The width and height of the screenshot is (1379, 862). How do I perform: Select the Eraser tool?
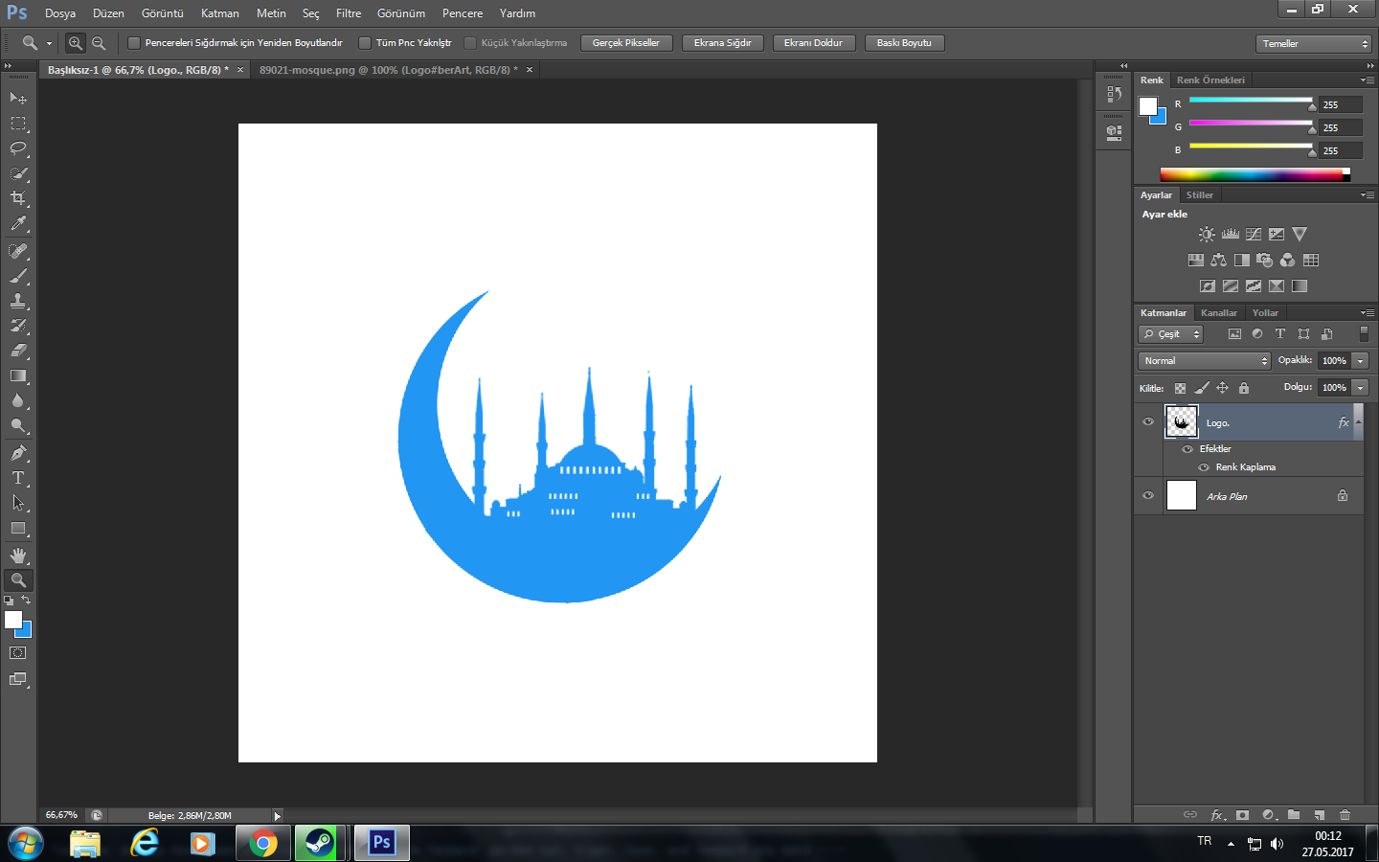[18, 351]
